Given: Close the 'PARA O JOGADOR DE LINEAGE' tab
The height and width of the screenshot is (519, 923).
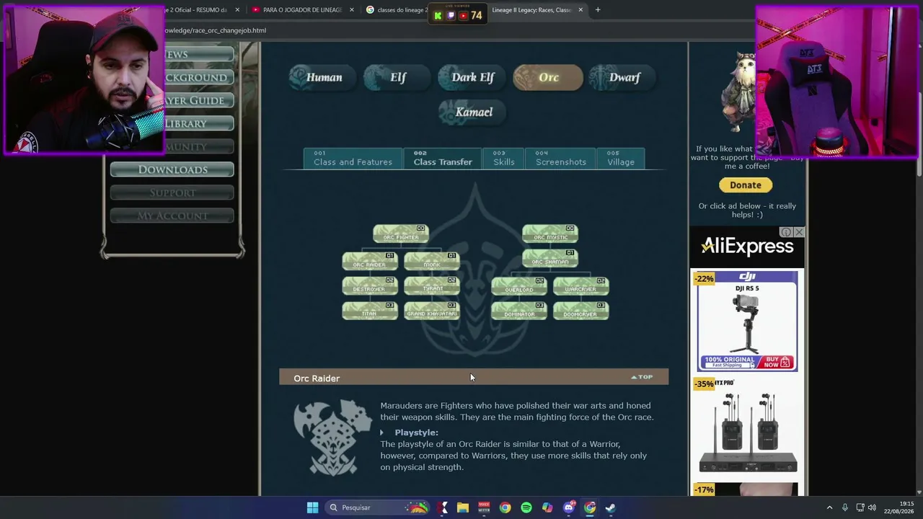Looking at the screenshot, I should pos(352,10).
